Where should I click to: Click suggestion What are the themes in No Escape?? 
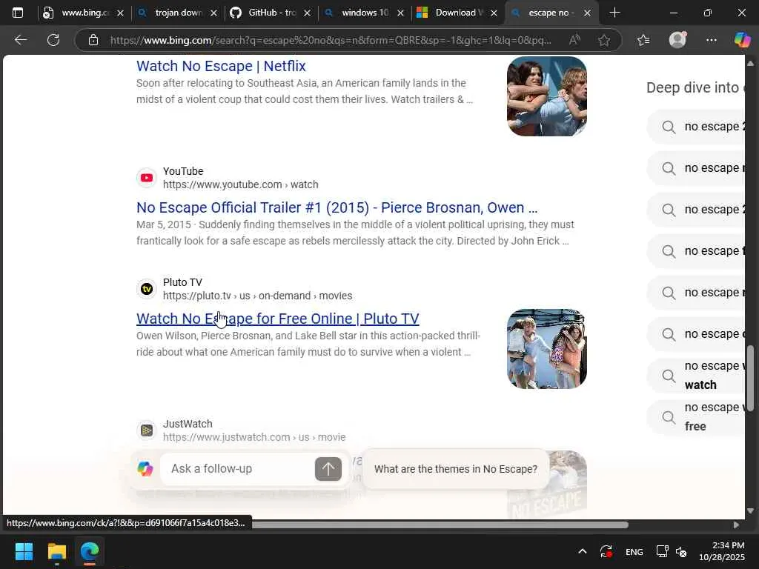coord(456,469)
